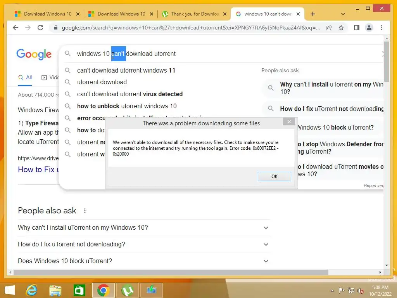Open download uTorrent movies suggestion card
The image size is (397, 298).
[x=340, y=170]
